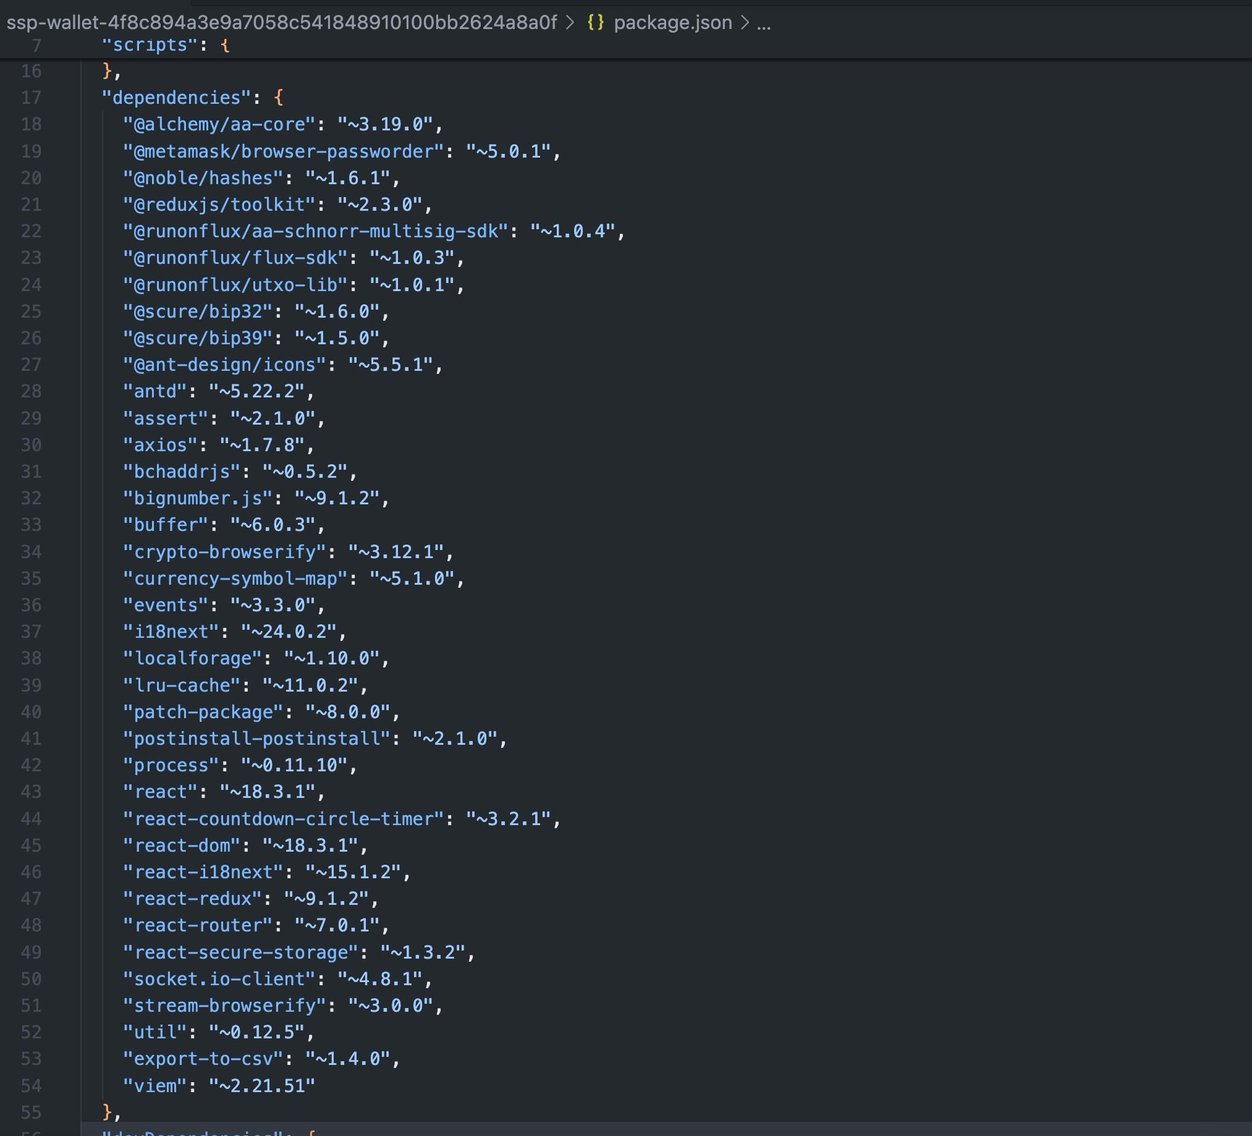Click the "@scure/bip32" key
Screen dimensions: 1252x1136
198,311
